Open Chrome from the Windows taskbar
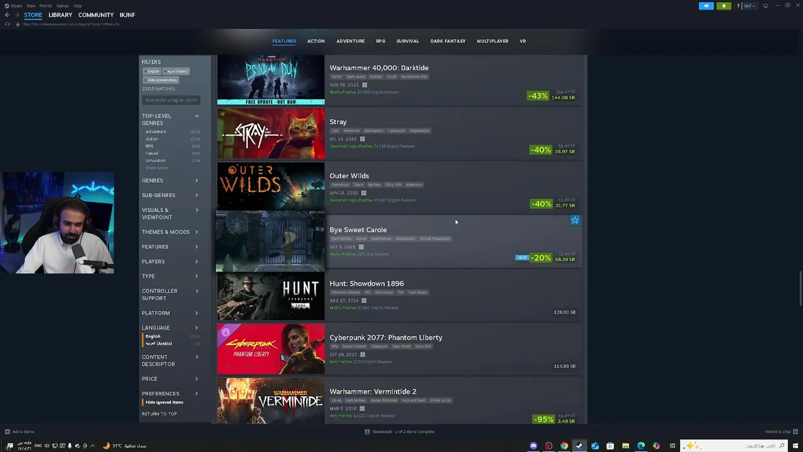803x452 pixels. (564, 446)
